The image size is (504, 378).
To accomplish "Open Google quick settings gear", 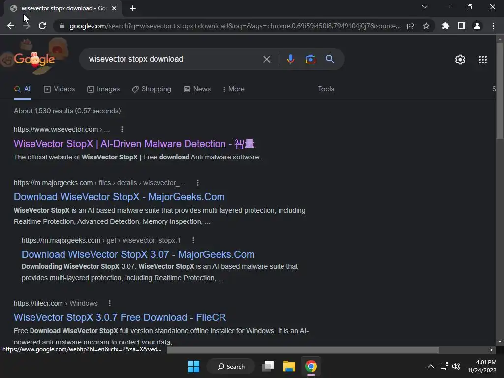I will point(460,60).
